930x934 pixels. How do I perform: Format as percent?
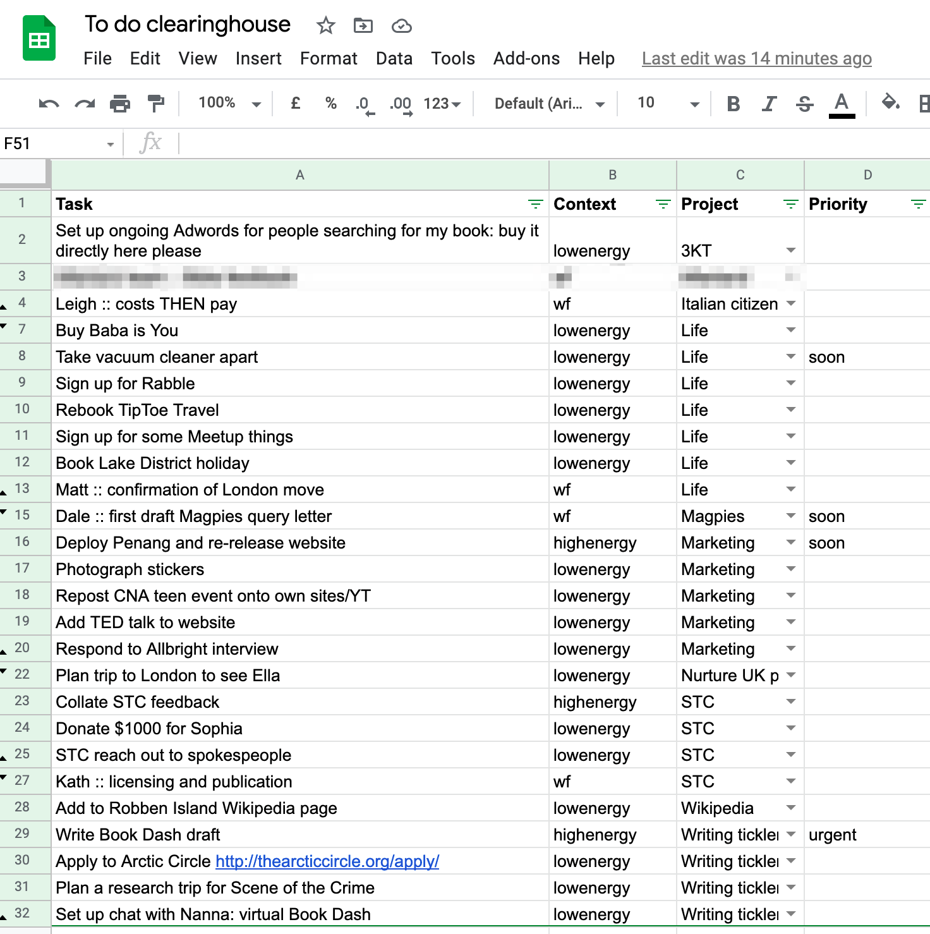tap(330, 103)
